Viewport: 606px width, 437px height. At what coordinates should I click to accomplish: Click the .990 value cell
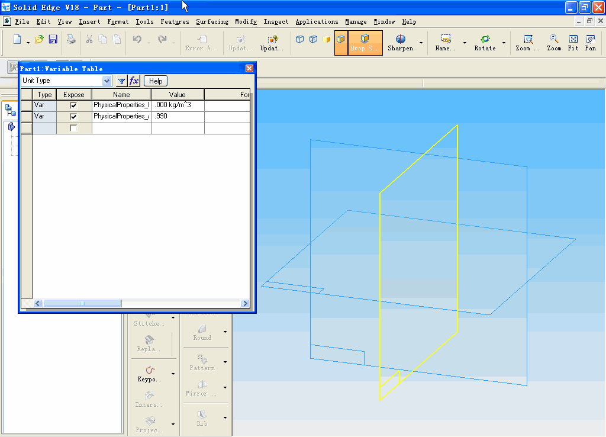click(178, 117)
